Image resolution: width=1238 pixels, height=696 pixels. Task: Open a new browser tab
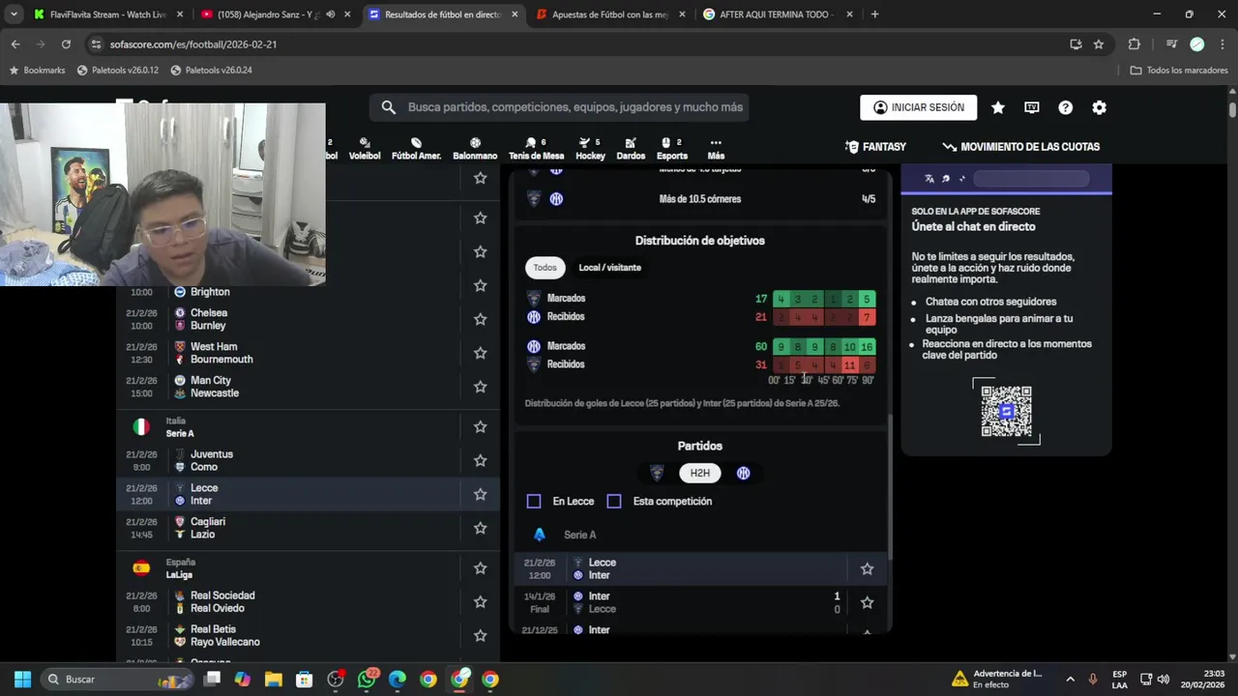tap(874, 14)
